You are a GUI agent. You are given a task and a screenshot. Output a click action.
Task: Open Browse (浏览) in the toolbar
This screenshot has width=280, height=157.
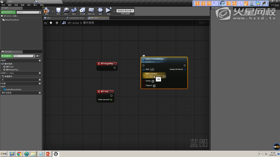coord(66,11)
